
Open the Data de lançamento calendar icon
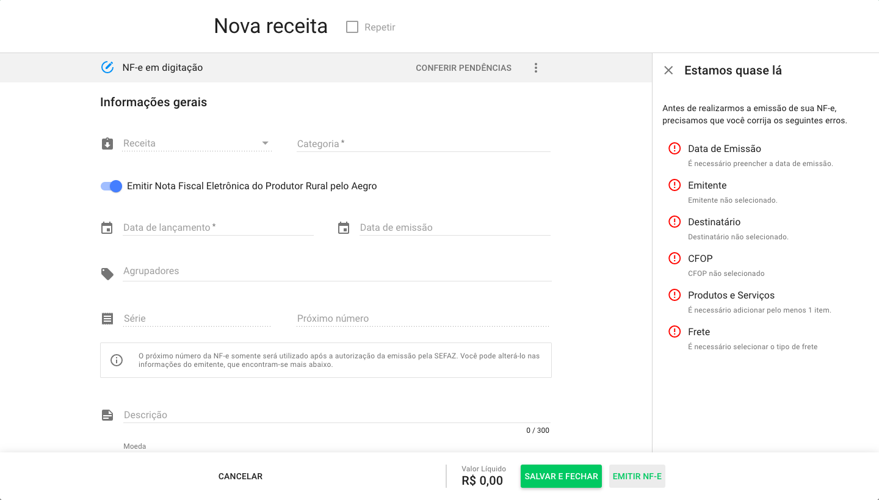(107, 227)
